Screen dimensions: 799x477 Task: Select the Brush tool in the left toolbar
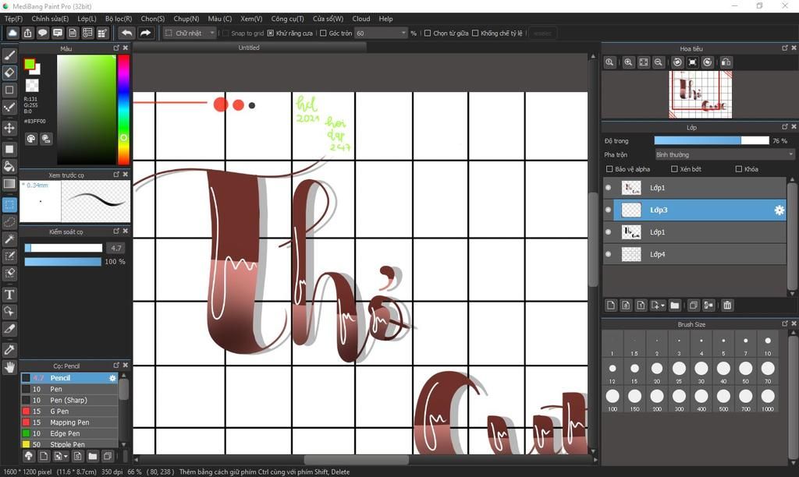(9, 55)
